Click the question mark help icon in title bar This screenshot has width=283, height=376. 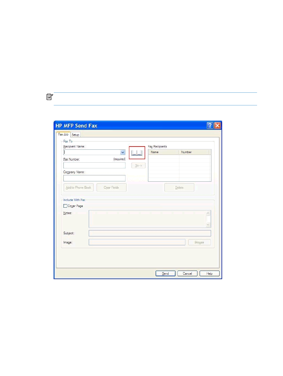pos(210,125)
